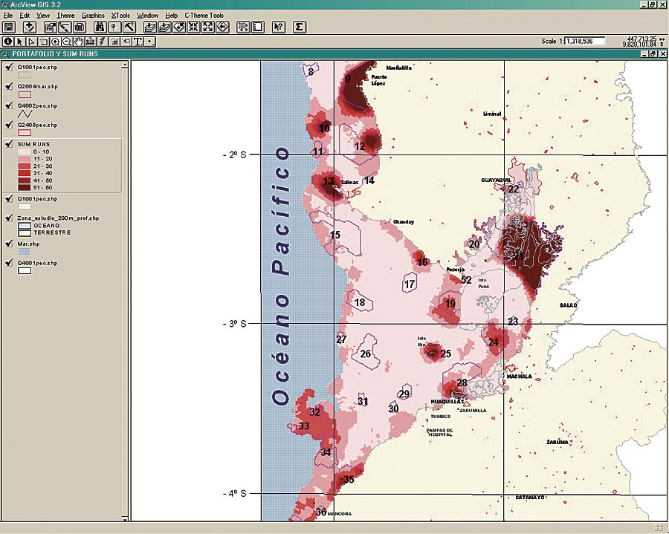Toggle the Q2004mar.shp theme checkbox

[x=9, y=86]
